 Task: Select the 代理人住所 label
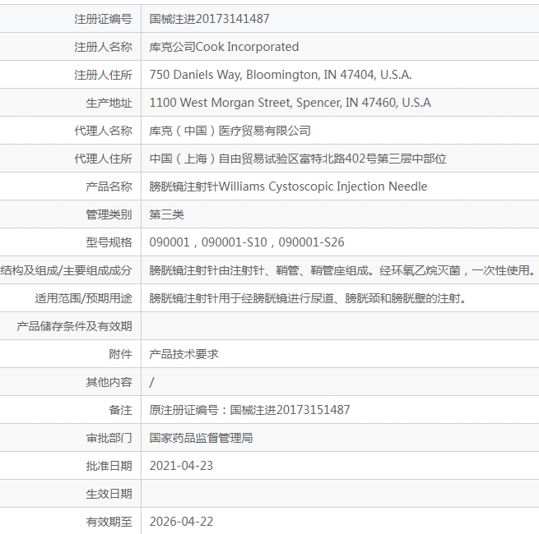click(x=103, y=159)
